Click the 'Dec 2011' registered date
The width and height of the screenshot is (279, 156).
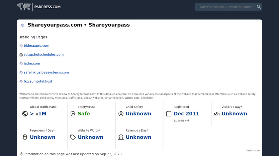click(186, 114)
